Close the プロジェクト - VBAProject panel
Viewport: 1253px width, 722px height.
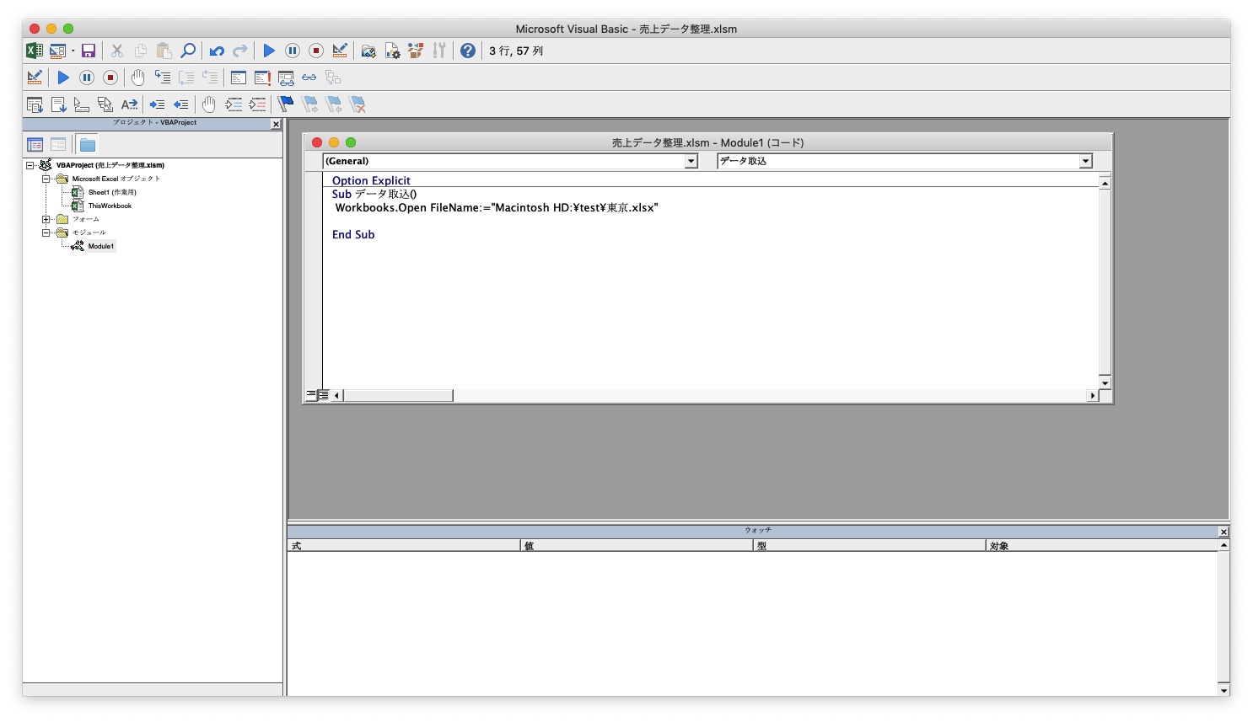tap(276, 124)
